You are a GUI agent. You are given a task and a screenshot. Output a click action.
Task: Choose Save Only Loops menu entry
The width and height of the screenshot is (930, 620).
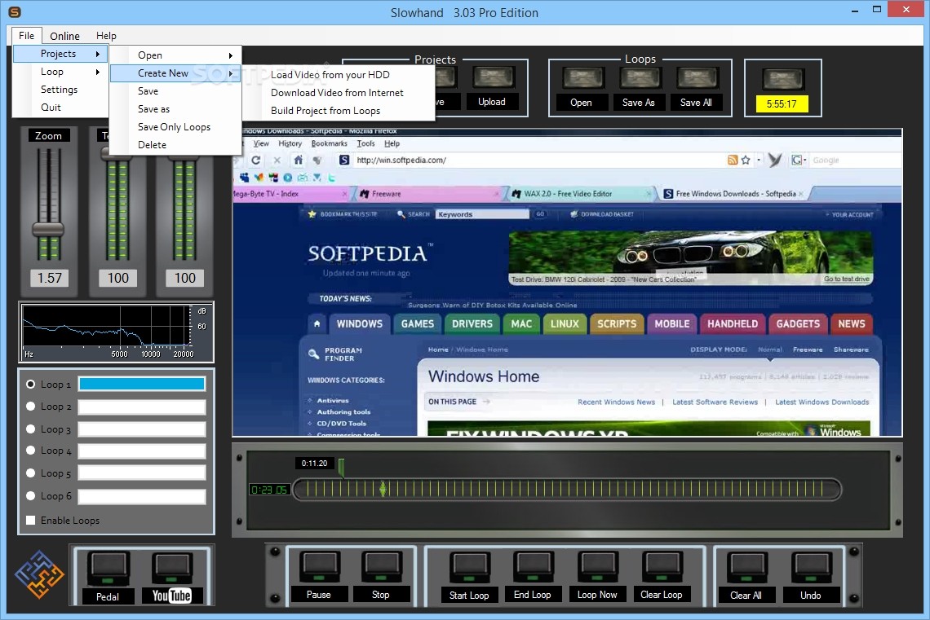pos(176,127)
